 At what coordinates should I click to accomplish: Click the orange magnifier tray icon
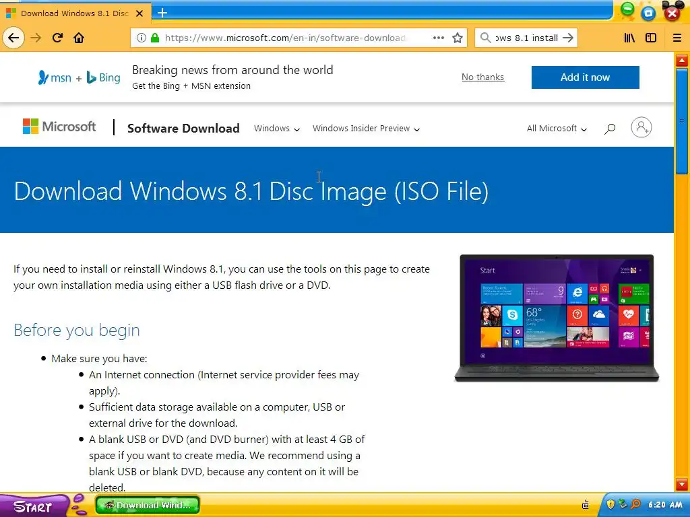635,504
